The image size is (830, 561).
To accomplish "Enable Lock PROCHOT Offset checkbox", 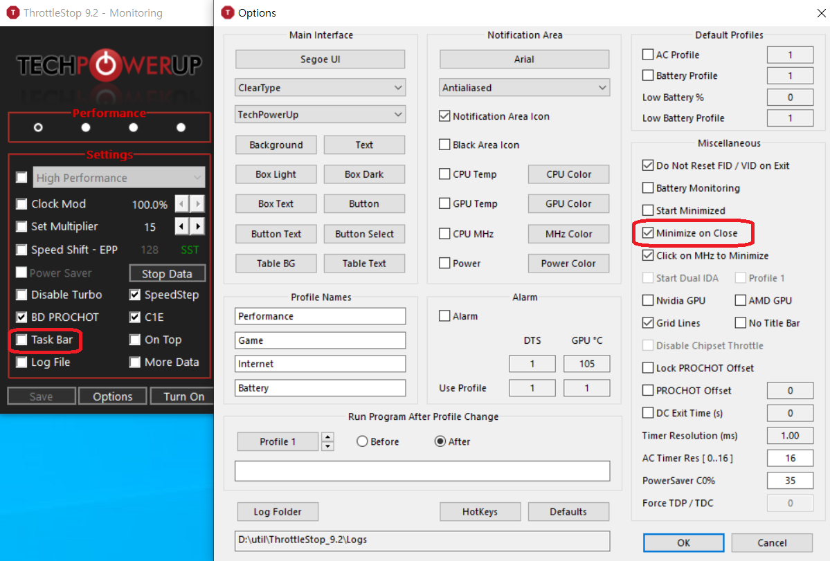I will [x=648, y=367].
